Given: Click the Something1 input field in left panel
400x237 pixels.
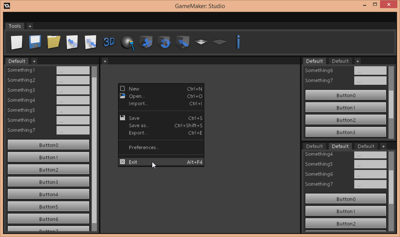Looking at the screenshot, I should 73,70.
